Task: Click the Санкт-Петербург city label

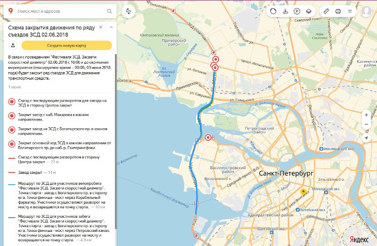Action: pos(286,173)
